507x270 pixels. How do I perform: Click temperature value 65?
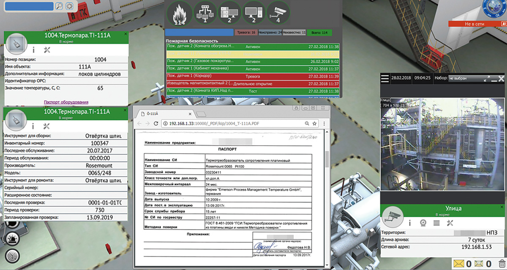100,89
